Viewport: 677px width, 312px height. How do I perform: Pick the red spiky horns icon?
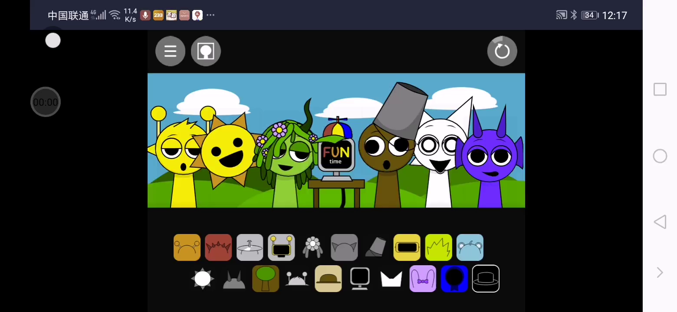pos(218,247)
